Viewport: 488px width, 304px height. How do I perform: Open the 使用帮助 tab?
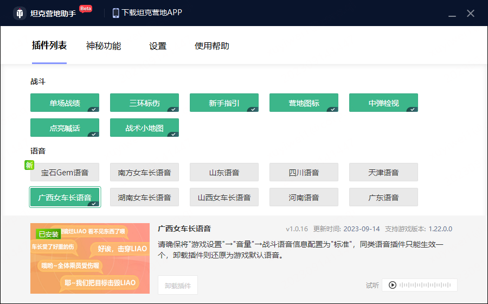point(212,46)
